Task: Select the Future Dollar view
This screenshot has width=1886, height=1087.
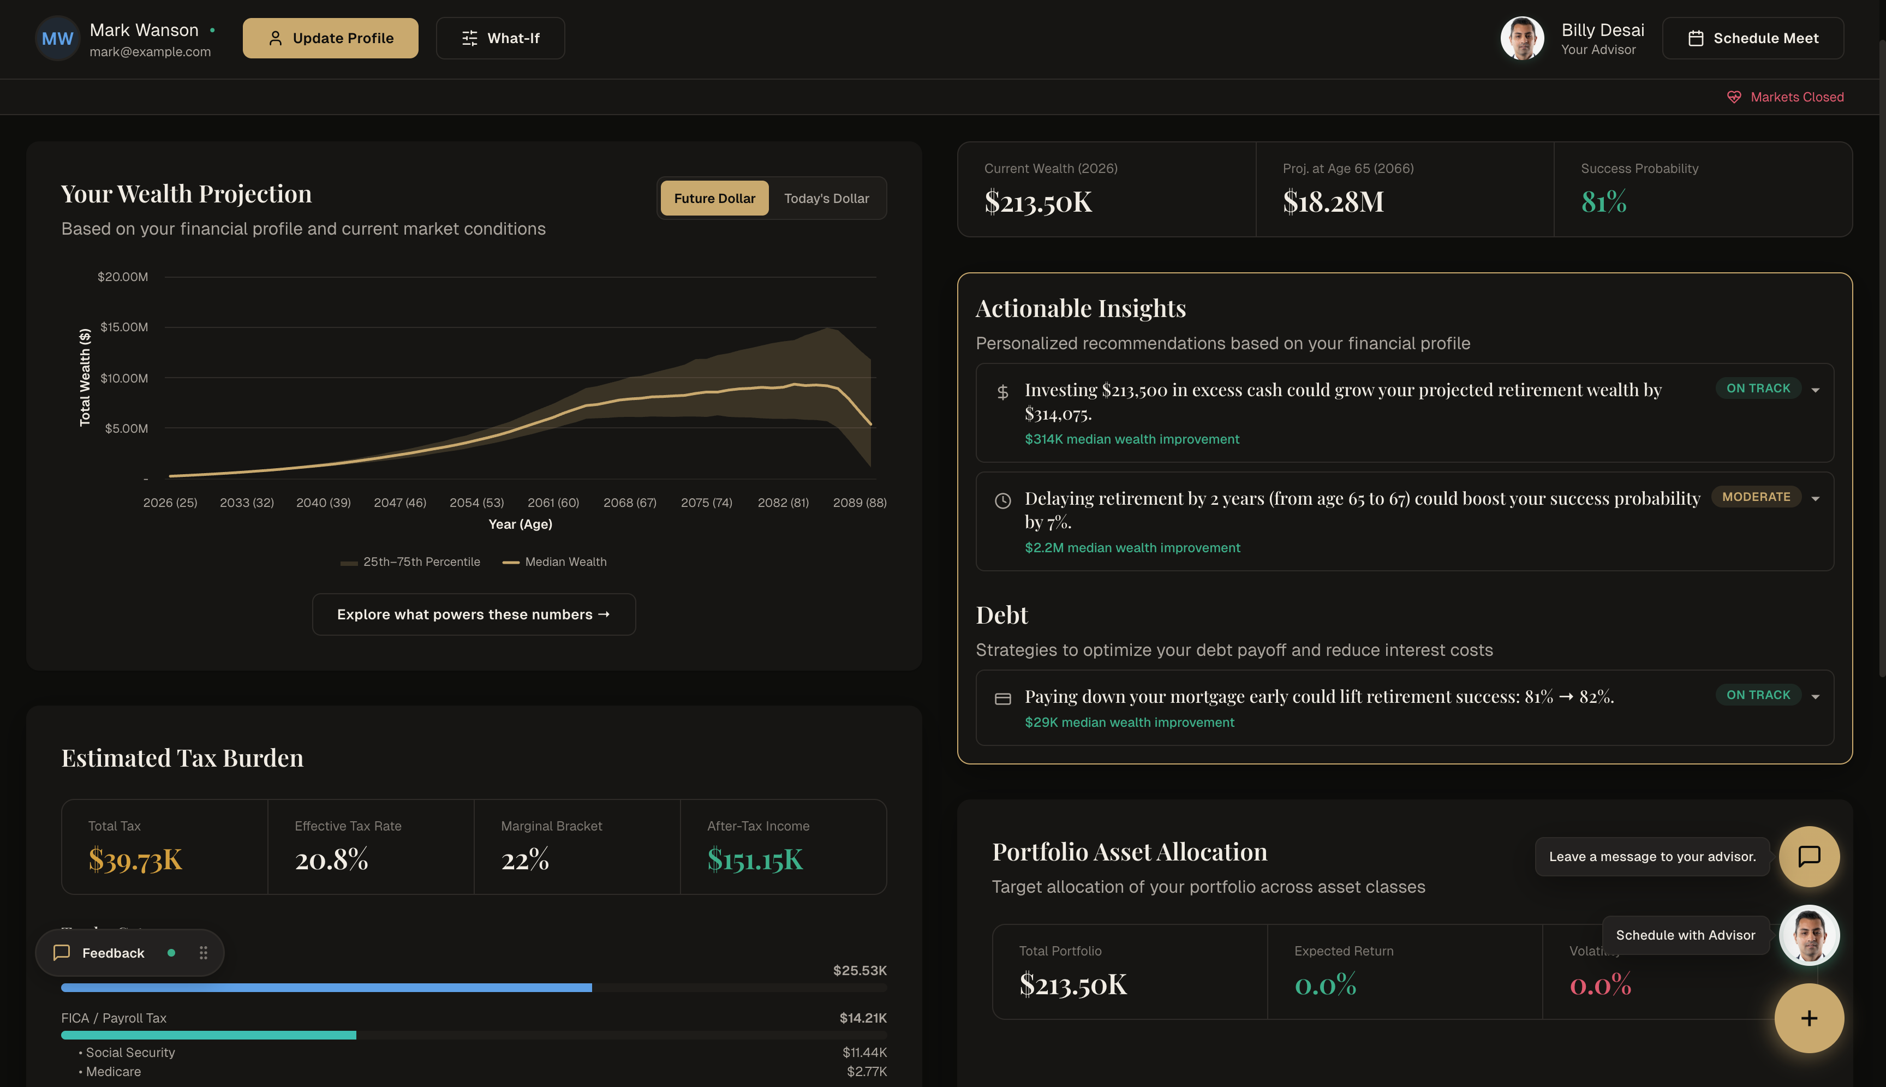Action: pos(714,199)
